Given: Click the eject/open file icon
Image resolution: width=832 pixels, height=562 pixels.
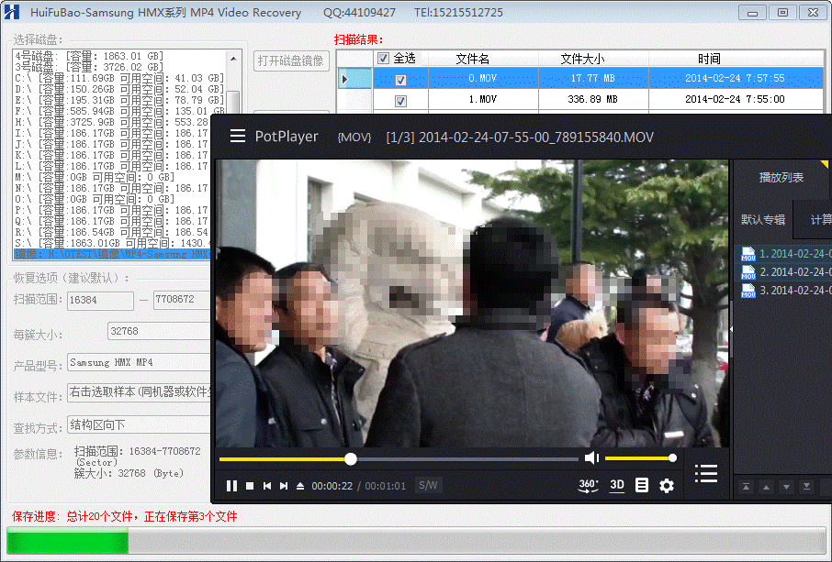Looking at the screenshot, I should (x=300, y=486).
